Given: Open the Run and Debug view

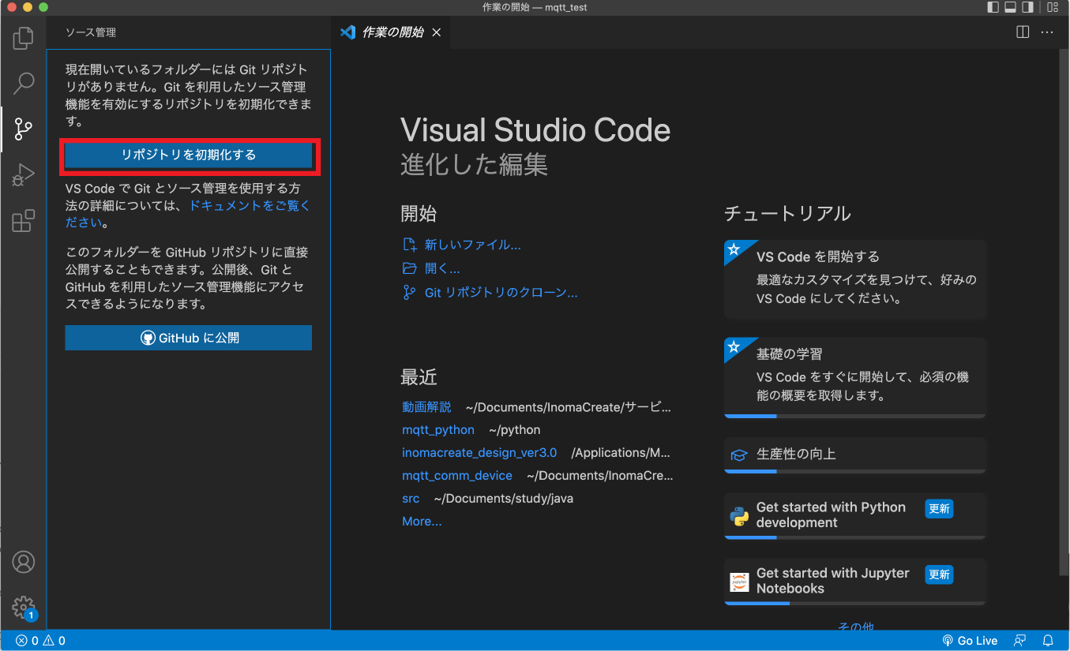Looking at the screenshot, I should (x=24, y=175).
